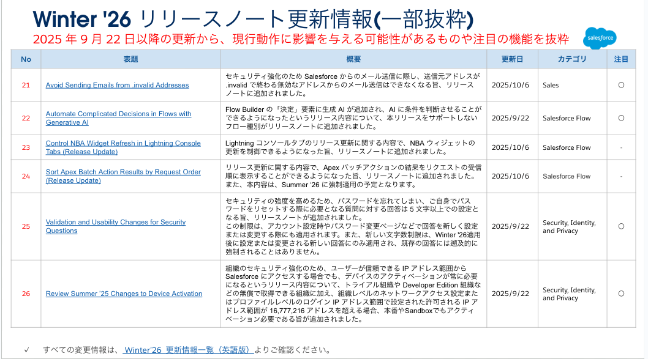Click Security, Identity, and Privacy in row 25

click(569, 226)
